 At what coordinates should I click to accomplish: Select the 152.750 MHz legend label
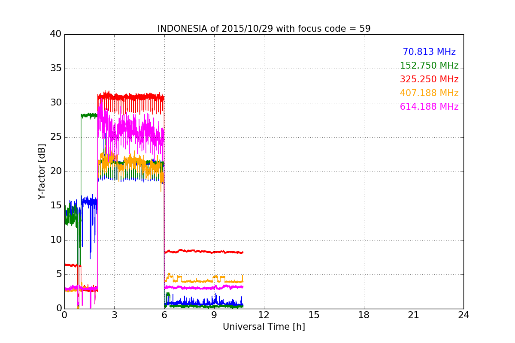pyautogui.click(x=429, y=66)
